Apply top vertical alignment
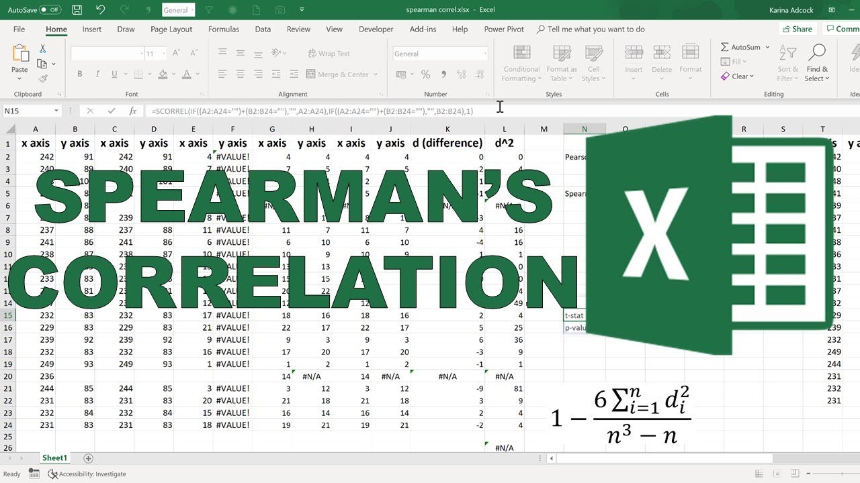860x483 pixels. click(222, 53)
